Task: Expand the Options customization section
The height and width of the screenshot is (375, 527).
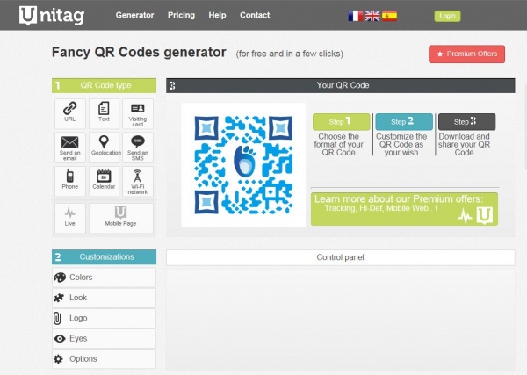Action: (x=104, y=359)
